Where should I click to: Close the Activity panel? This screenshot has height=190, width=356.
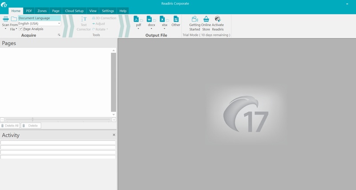[114, 135]
